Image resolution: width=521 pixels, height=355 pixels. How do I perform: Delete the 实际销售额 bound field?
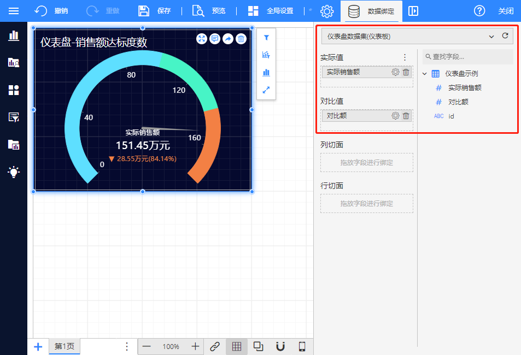click(406, 72)
